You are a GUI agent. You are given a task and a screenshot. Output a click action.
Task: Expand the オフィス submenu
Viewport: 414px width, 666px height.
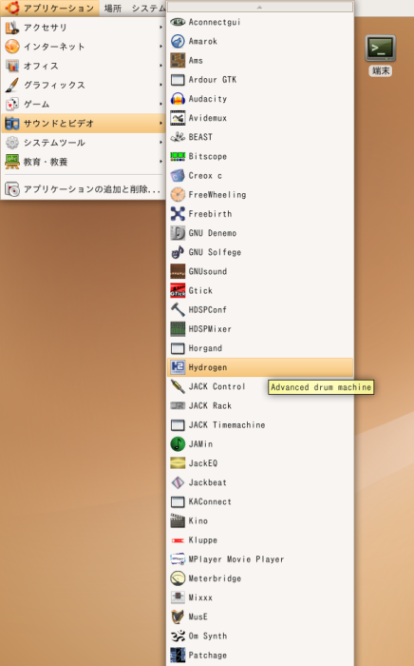[x=83, y=66]
